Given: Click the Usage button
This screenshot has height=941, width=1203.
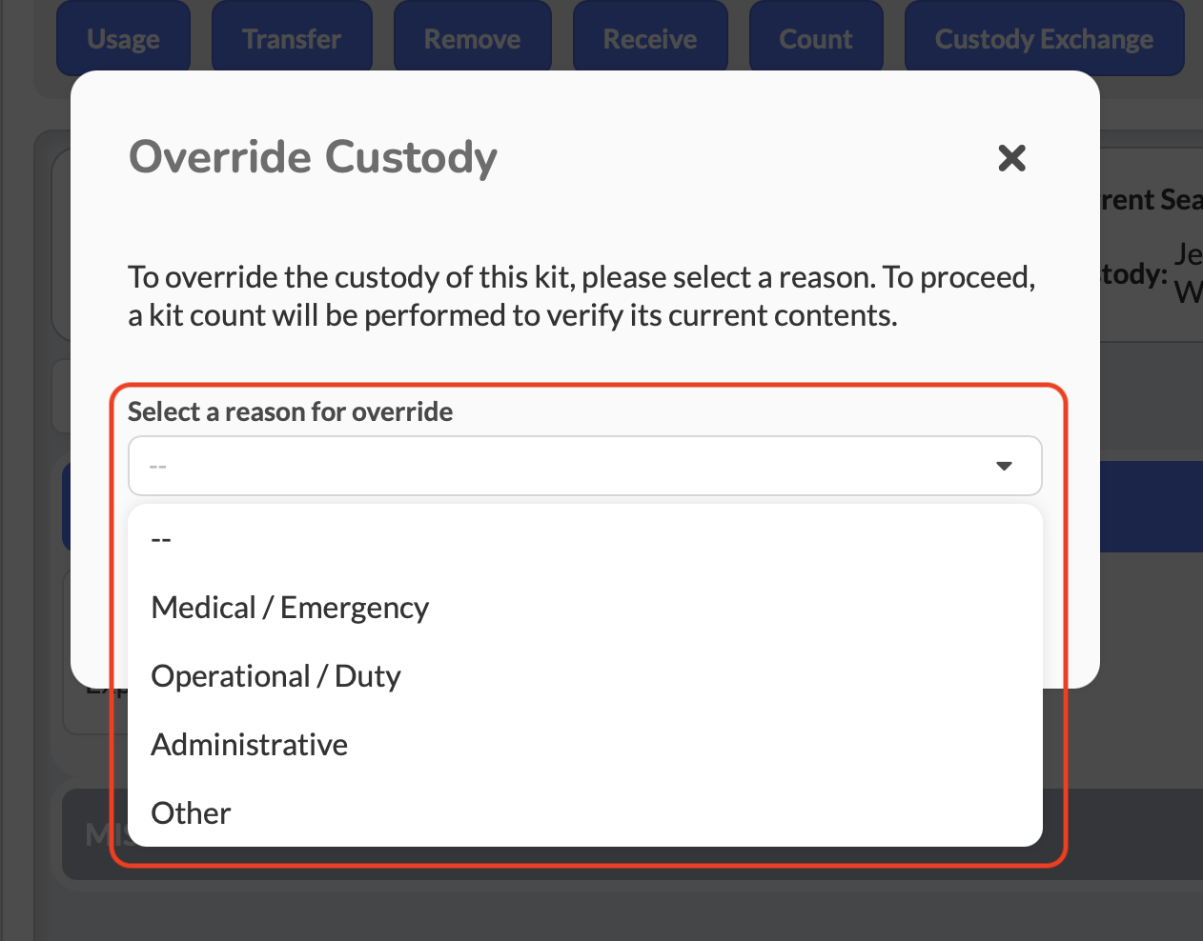Looking at the screenshot, I should tap(123, 39).
